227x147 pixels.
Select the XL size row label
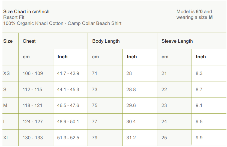pos(6,138)
